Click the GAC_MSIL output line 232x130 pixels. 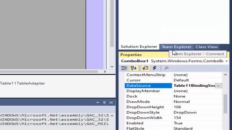(x=54, y=124)
